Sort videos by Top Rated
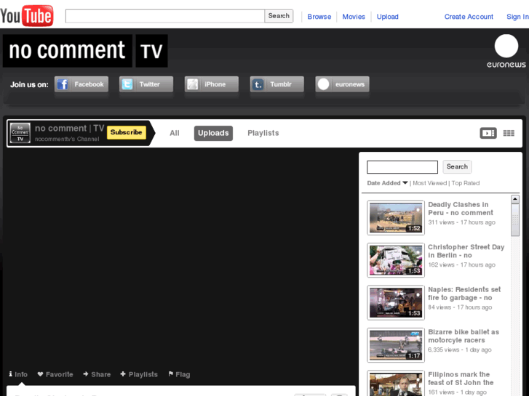Screen dimensions: 529x396 [465, 183]
